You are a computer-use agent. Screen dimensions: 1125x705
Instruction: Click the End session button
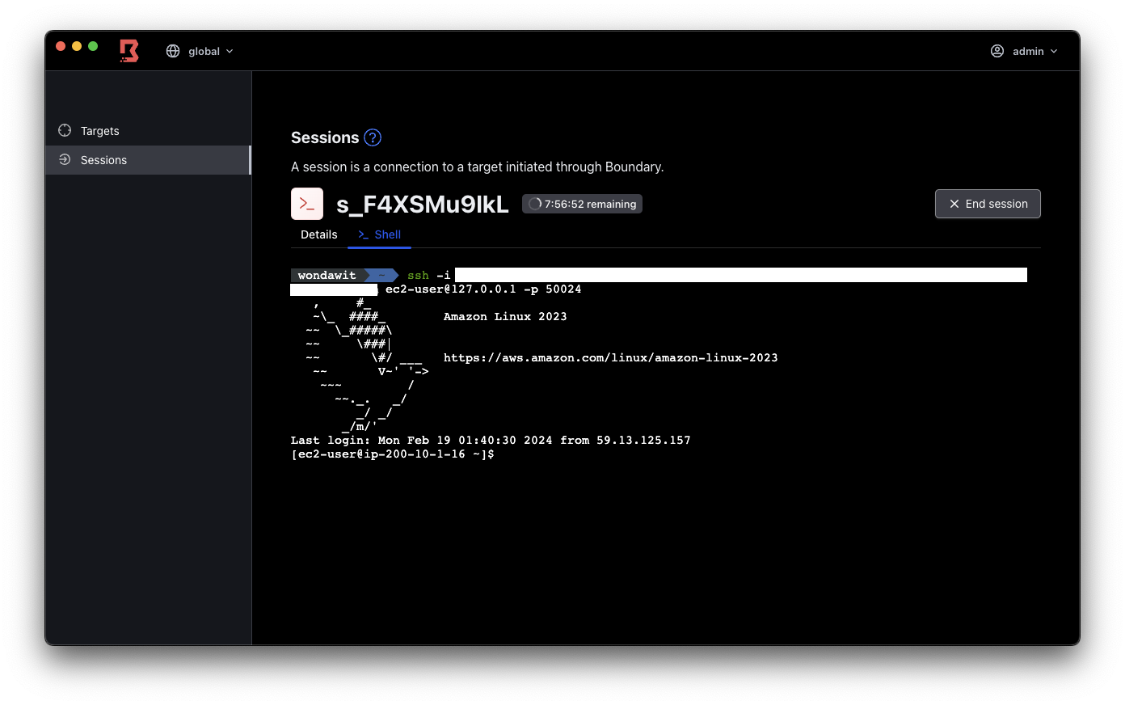(x=988, y=204)
